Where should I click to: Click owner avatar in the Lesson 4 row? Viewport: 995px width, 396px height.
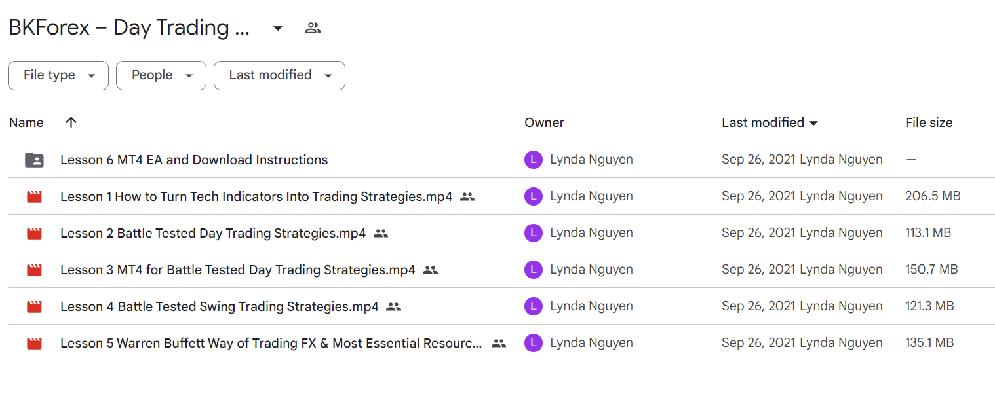[x=534, y=306]
